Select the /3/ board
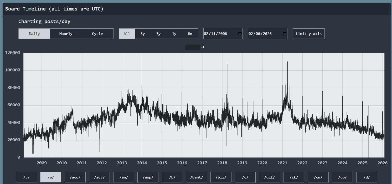The width and height of the screenshot is (392, 184). (x=27, y=177)
